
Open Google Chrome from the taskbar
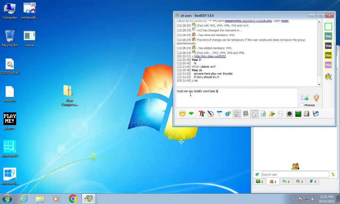(x=73, y=199)
